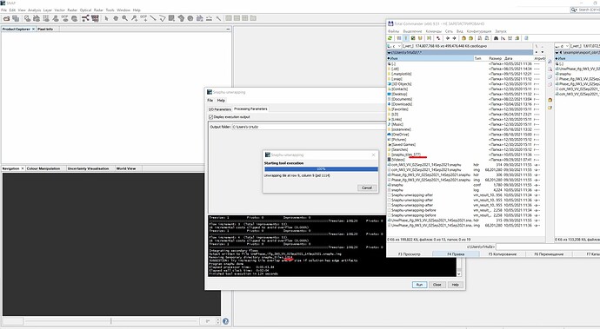The image size is (600, 329).
Task: Select the [Desktop] folder row
Action: (466, 94)
